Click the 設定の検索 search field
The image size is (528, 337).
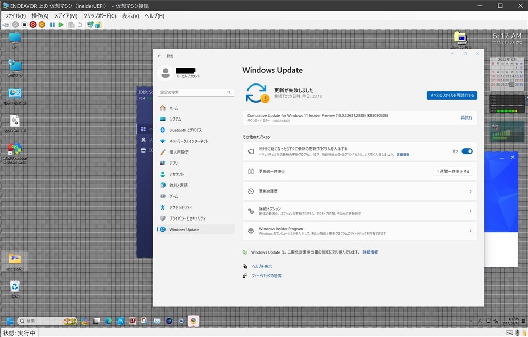pyautogui.click(x=195, y=92)
